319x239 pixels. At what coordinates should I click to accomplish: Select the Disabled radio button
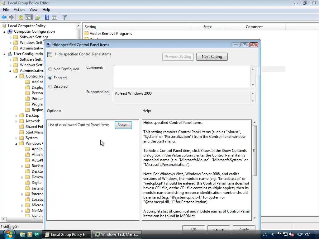click(x=50, y=87)
